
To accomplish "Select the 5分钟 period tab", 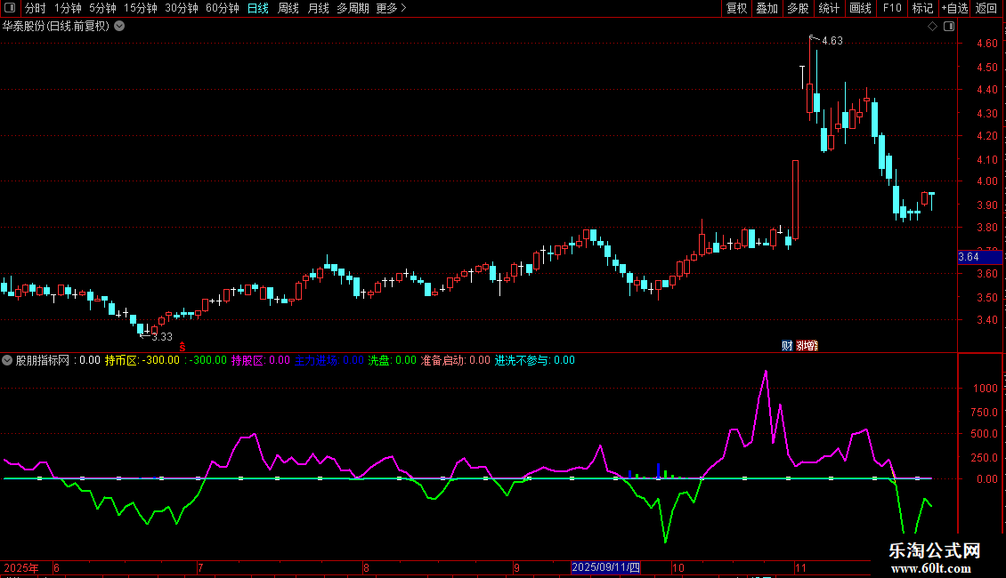I will [x=102, y=8].
